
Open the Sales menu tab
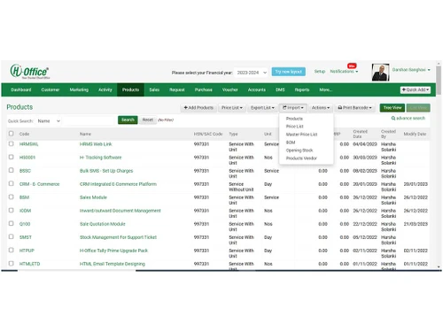154,89
